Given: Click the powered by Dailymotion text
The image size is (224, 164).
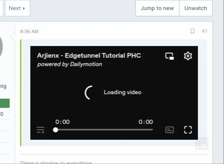Looking at the screenshot, I should [x=70, y=64].
